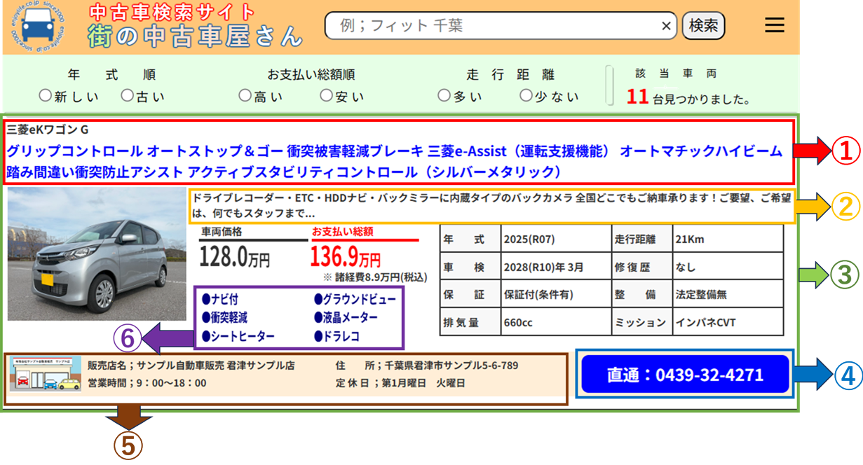The height and width of the screenshot is (465, 863).
Task: Select 高い under お支払い総額順
Action: [245, 96]
